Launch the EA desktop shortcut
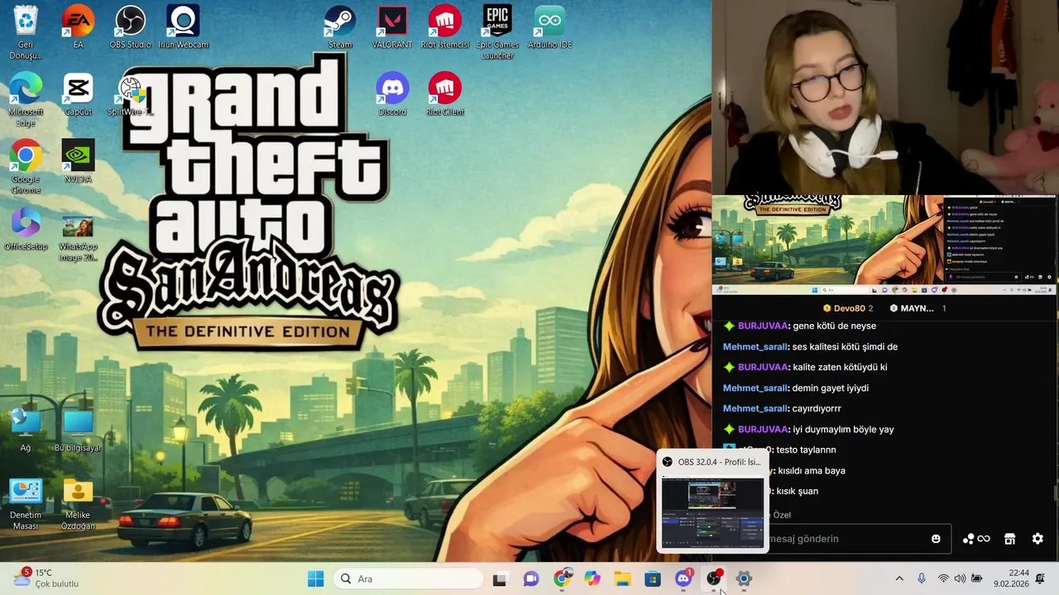Screen dimensions: 1059x595 click(78, 27)
